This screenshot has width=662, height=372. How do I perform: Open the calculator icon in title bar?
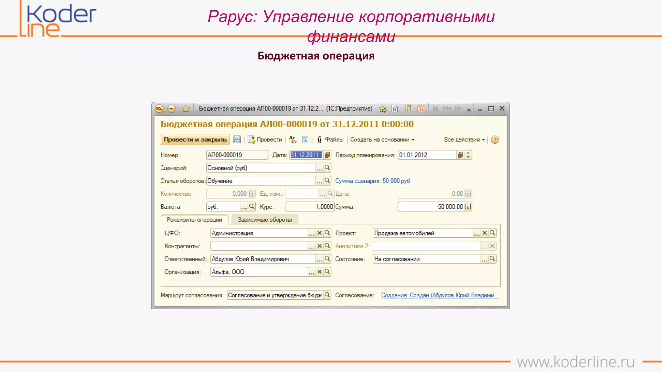tap(409, 108)
